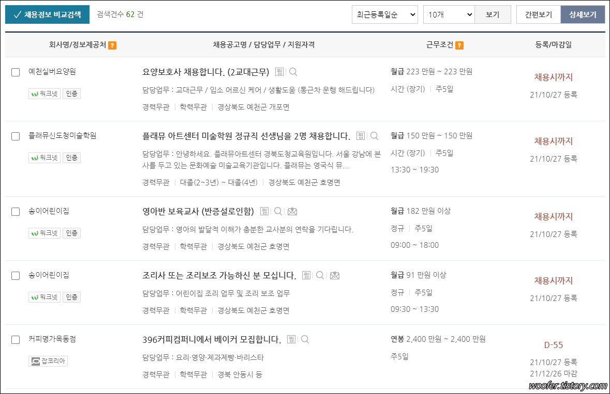Click 워크넷 badge for 송이어린이집 보육교사 row
The height and width of the screenshot is (394, 610).
(44, 233)
